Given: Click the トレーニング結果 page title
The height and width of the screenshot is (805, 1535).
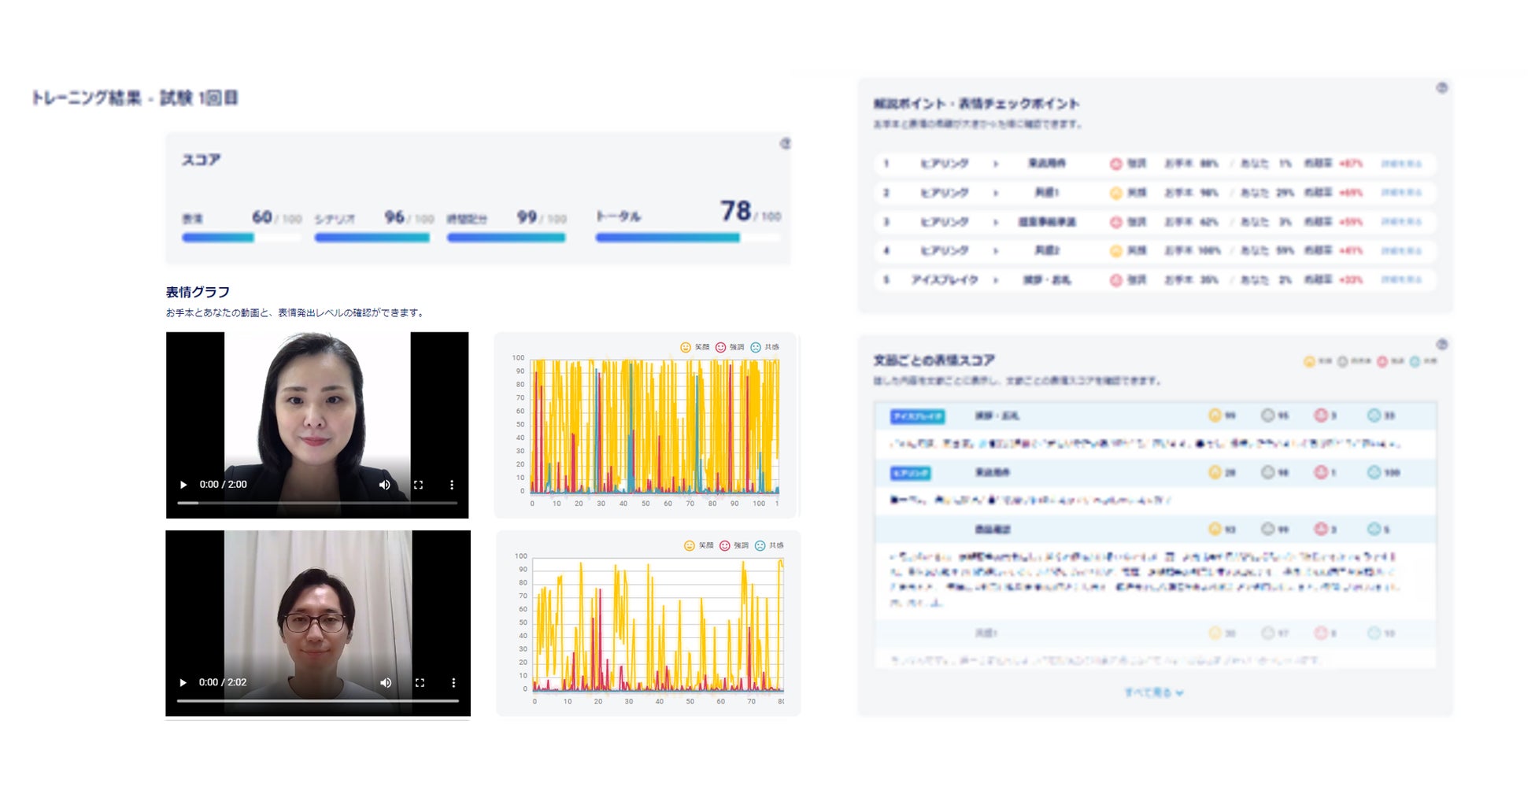Looking at the screenshot, I should point(135,98).
